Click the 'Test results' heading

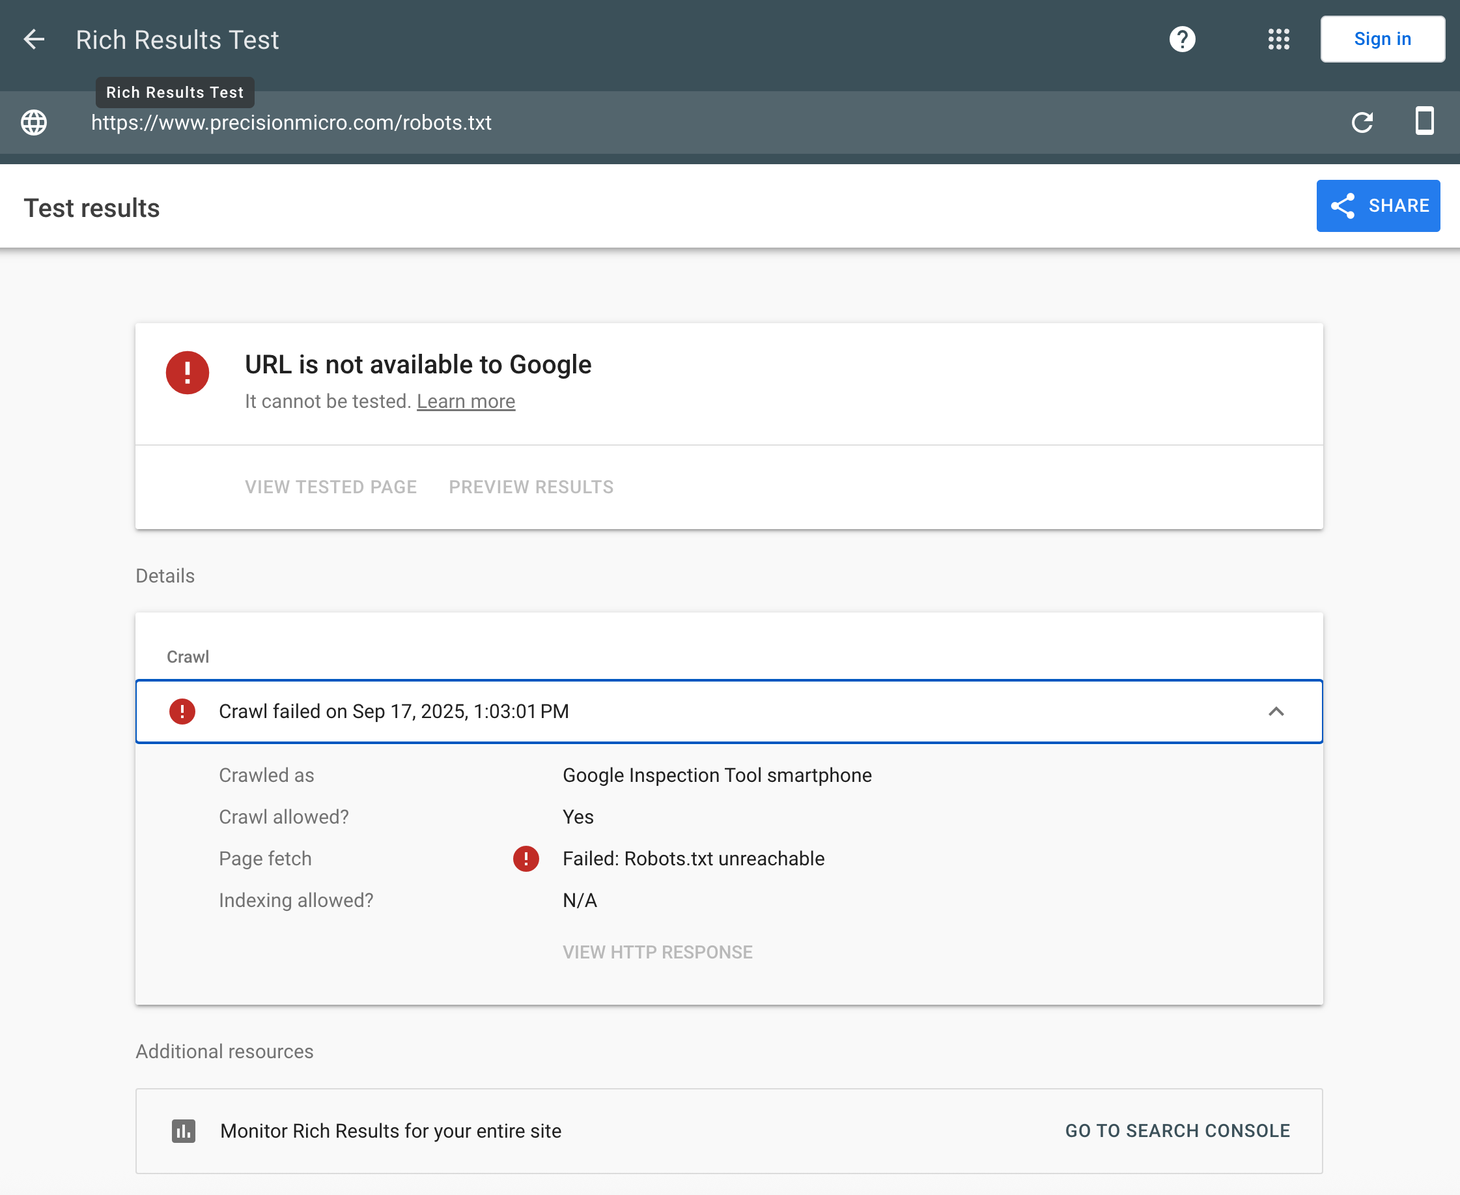point(92,208)
